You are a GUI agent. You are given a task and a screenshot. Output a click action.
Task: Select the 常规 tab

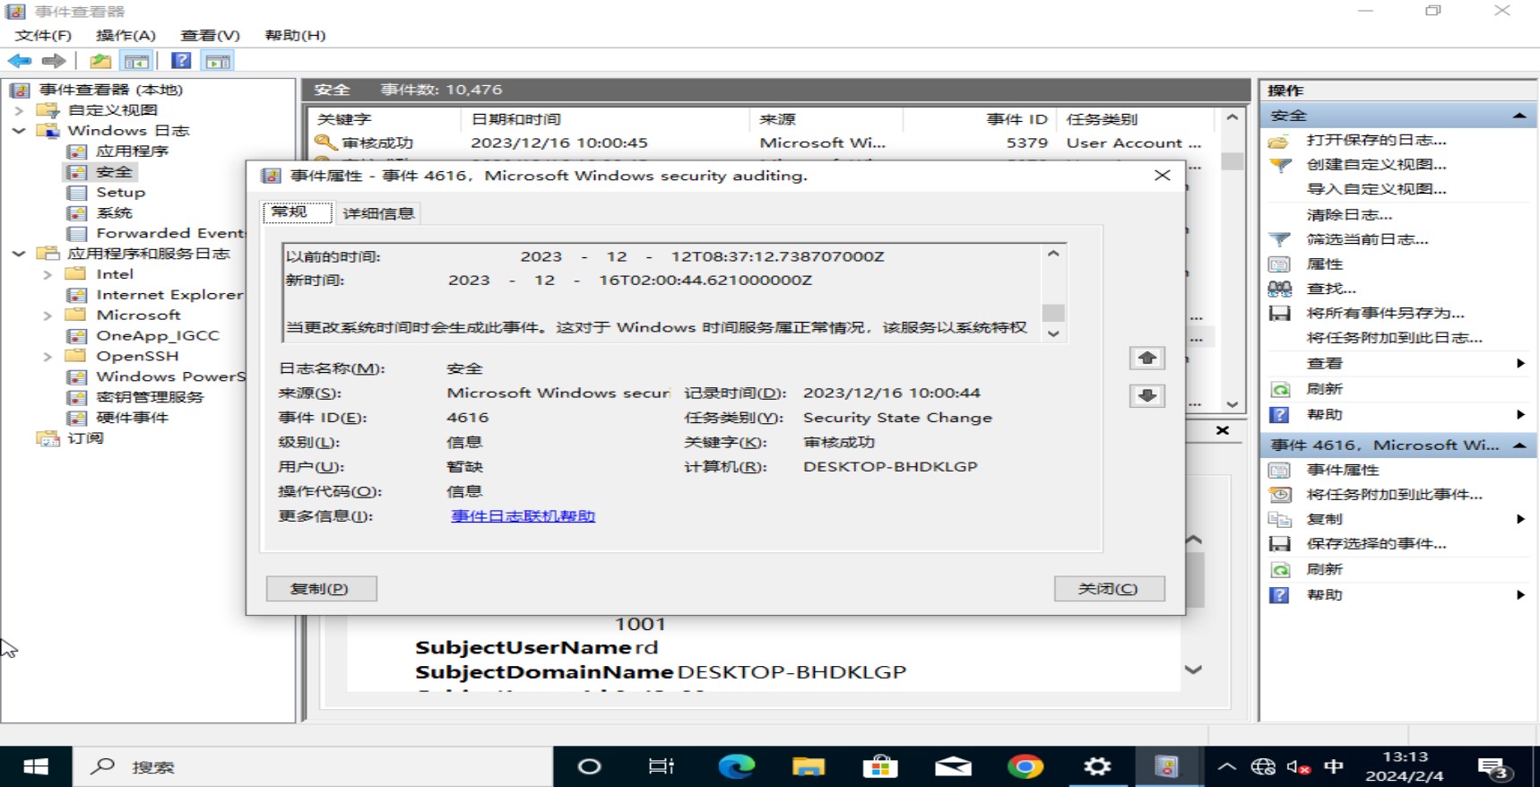(298, 212)
